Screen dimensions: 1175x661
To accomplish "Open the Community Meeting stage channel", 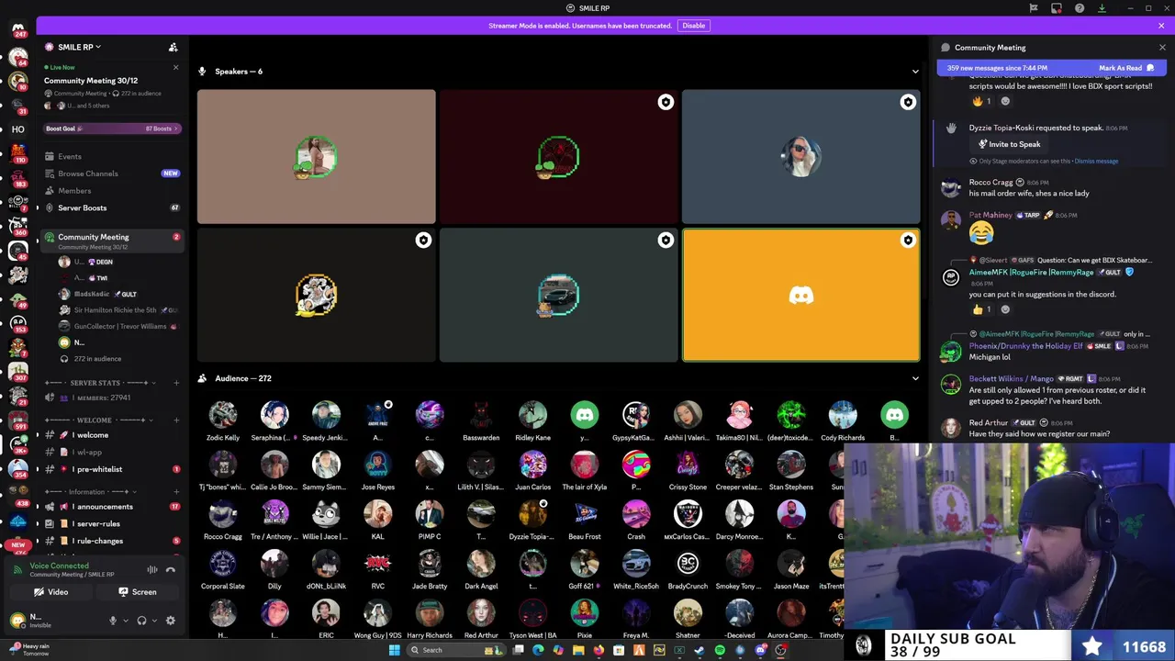I will [110, 241].
